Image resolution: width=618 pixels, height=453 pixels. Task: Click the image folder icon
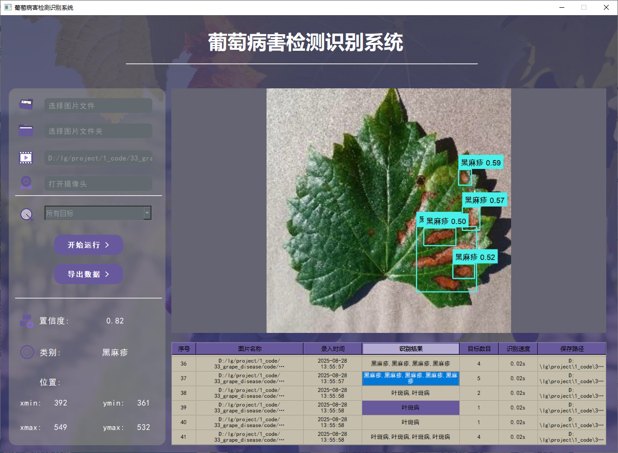(x=26, y=130)
